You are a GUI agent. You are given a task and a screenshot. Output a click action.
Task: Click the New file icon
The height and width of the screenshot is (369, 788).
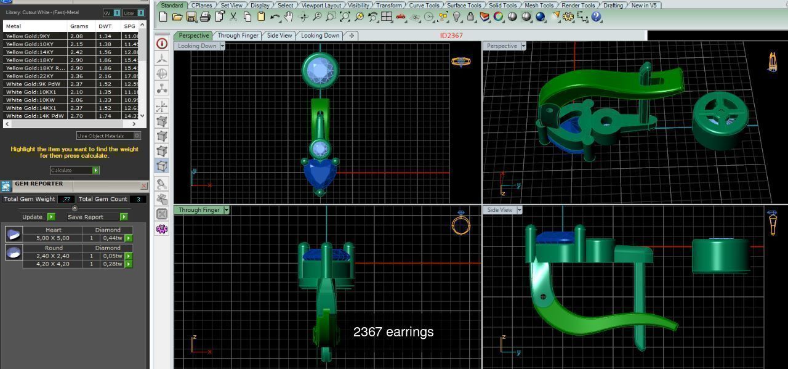[x=163, y=17]
